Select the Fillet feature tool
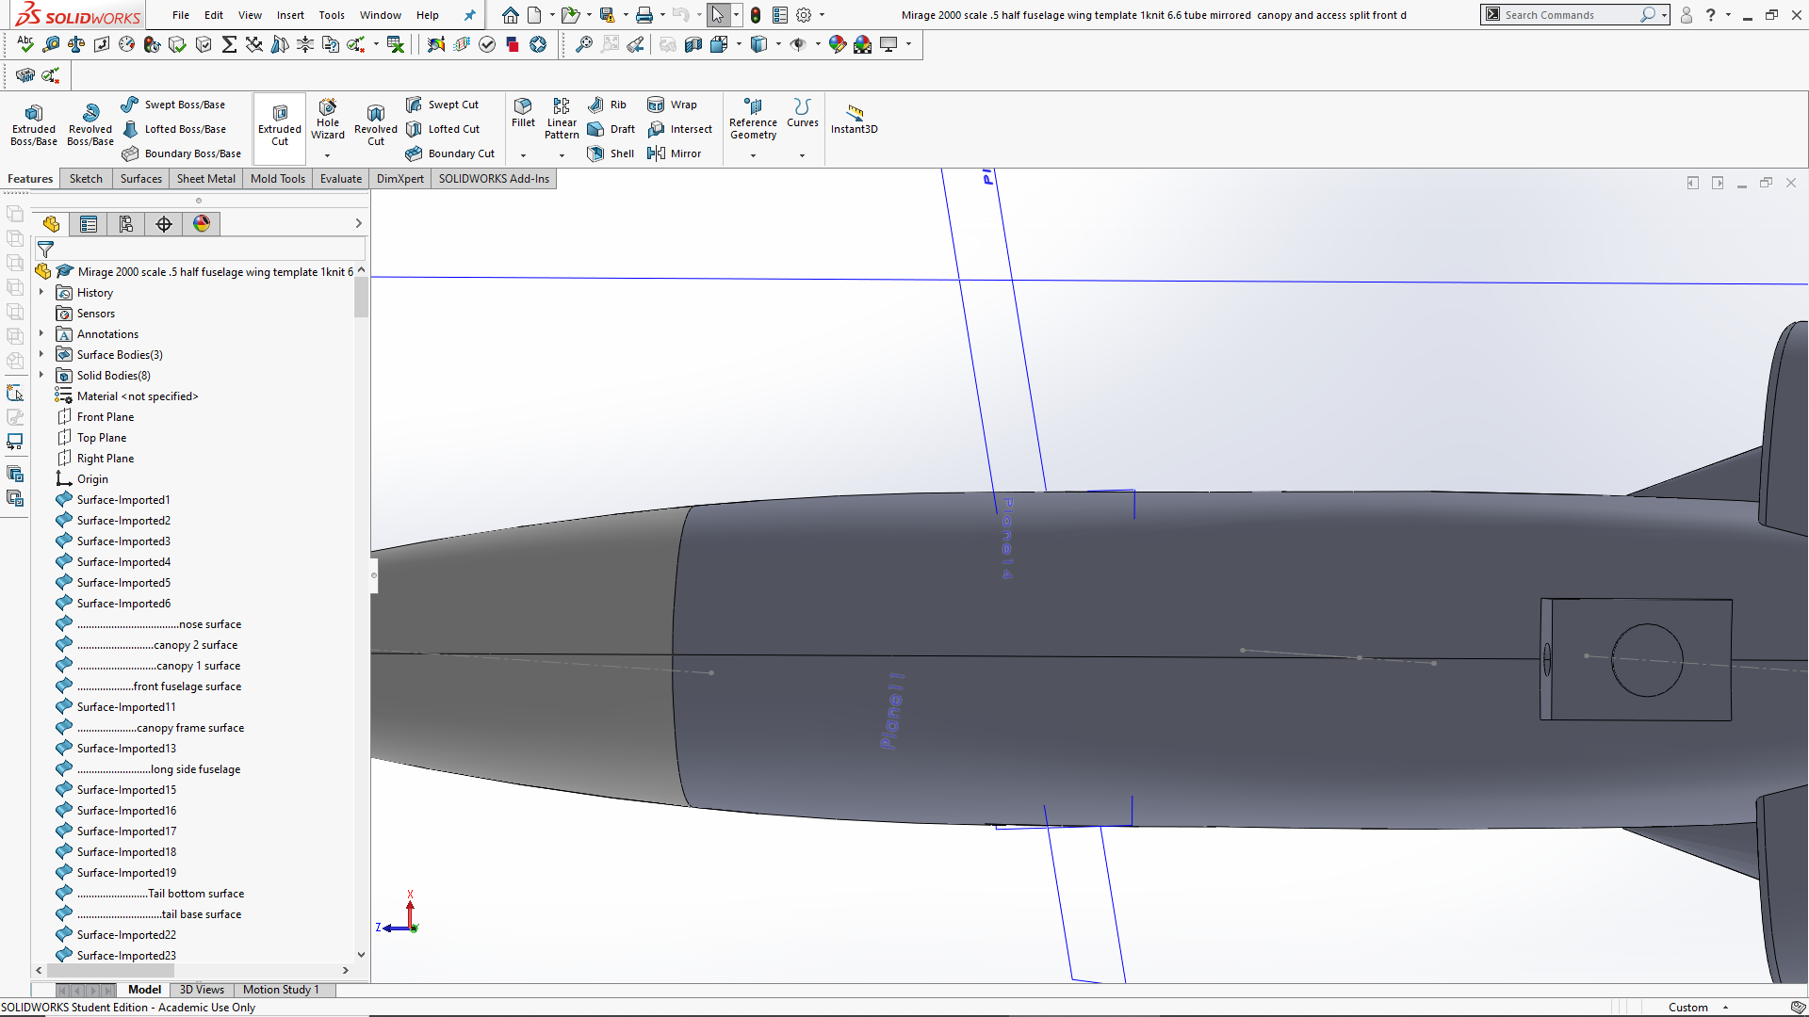Image resolution: width=1809 pixels, height=1017 pixels. tap(523, 116)
